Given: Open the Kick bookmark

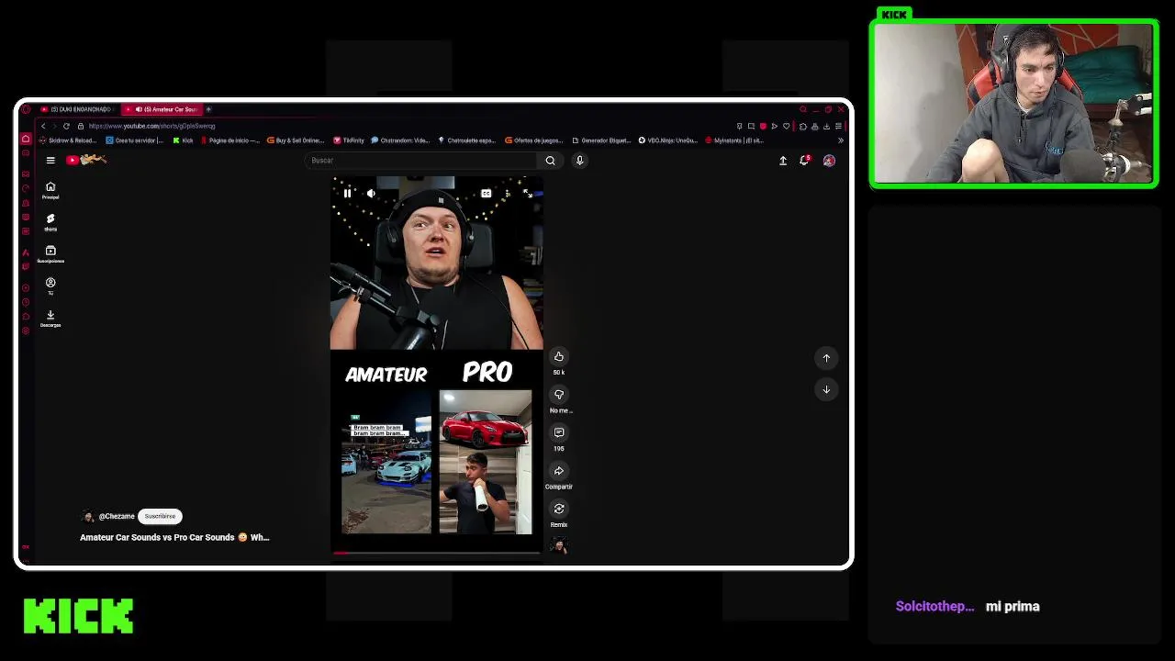Looking at the screenshot, I should (183, 140).
